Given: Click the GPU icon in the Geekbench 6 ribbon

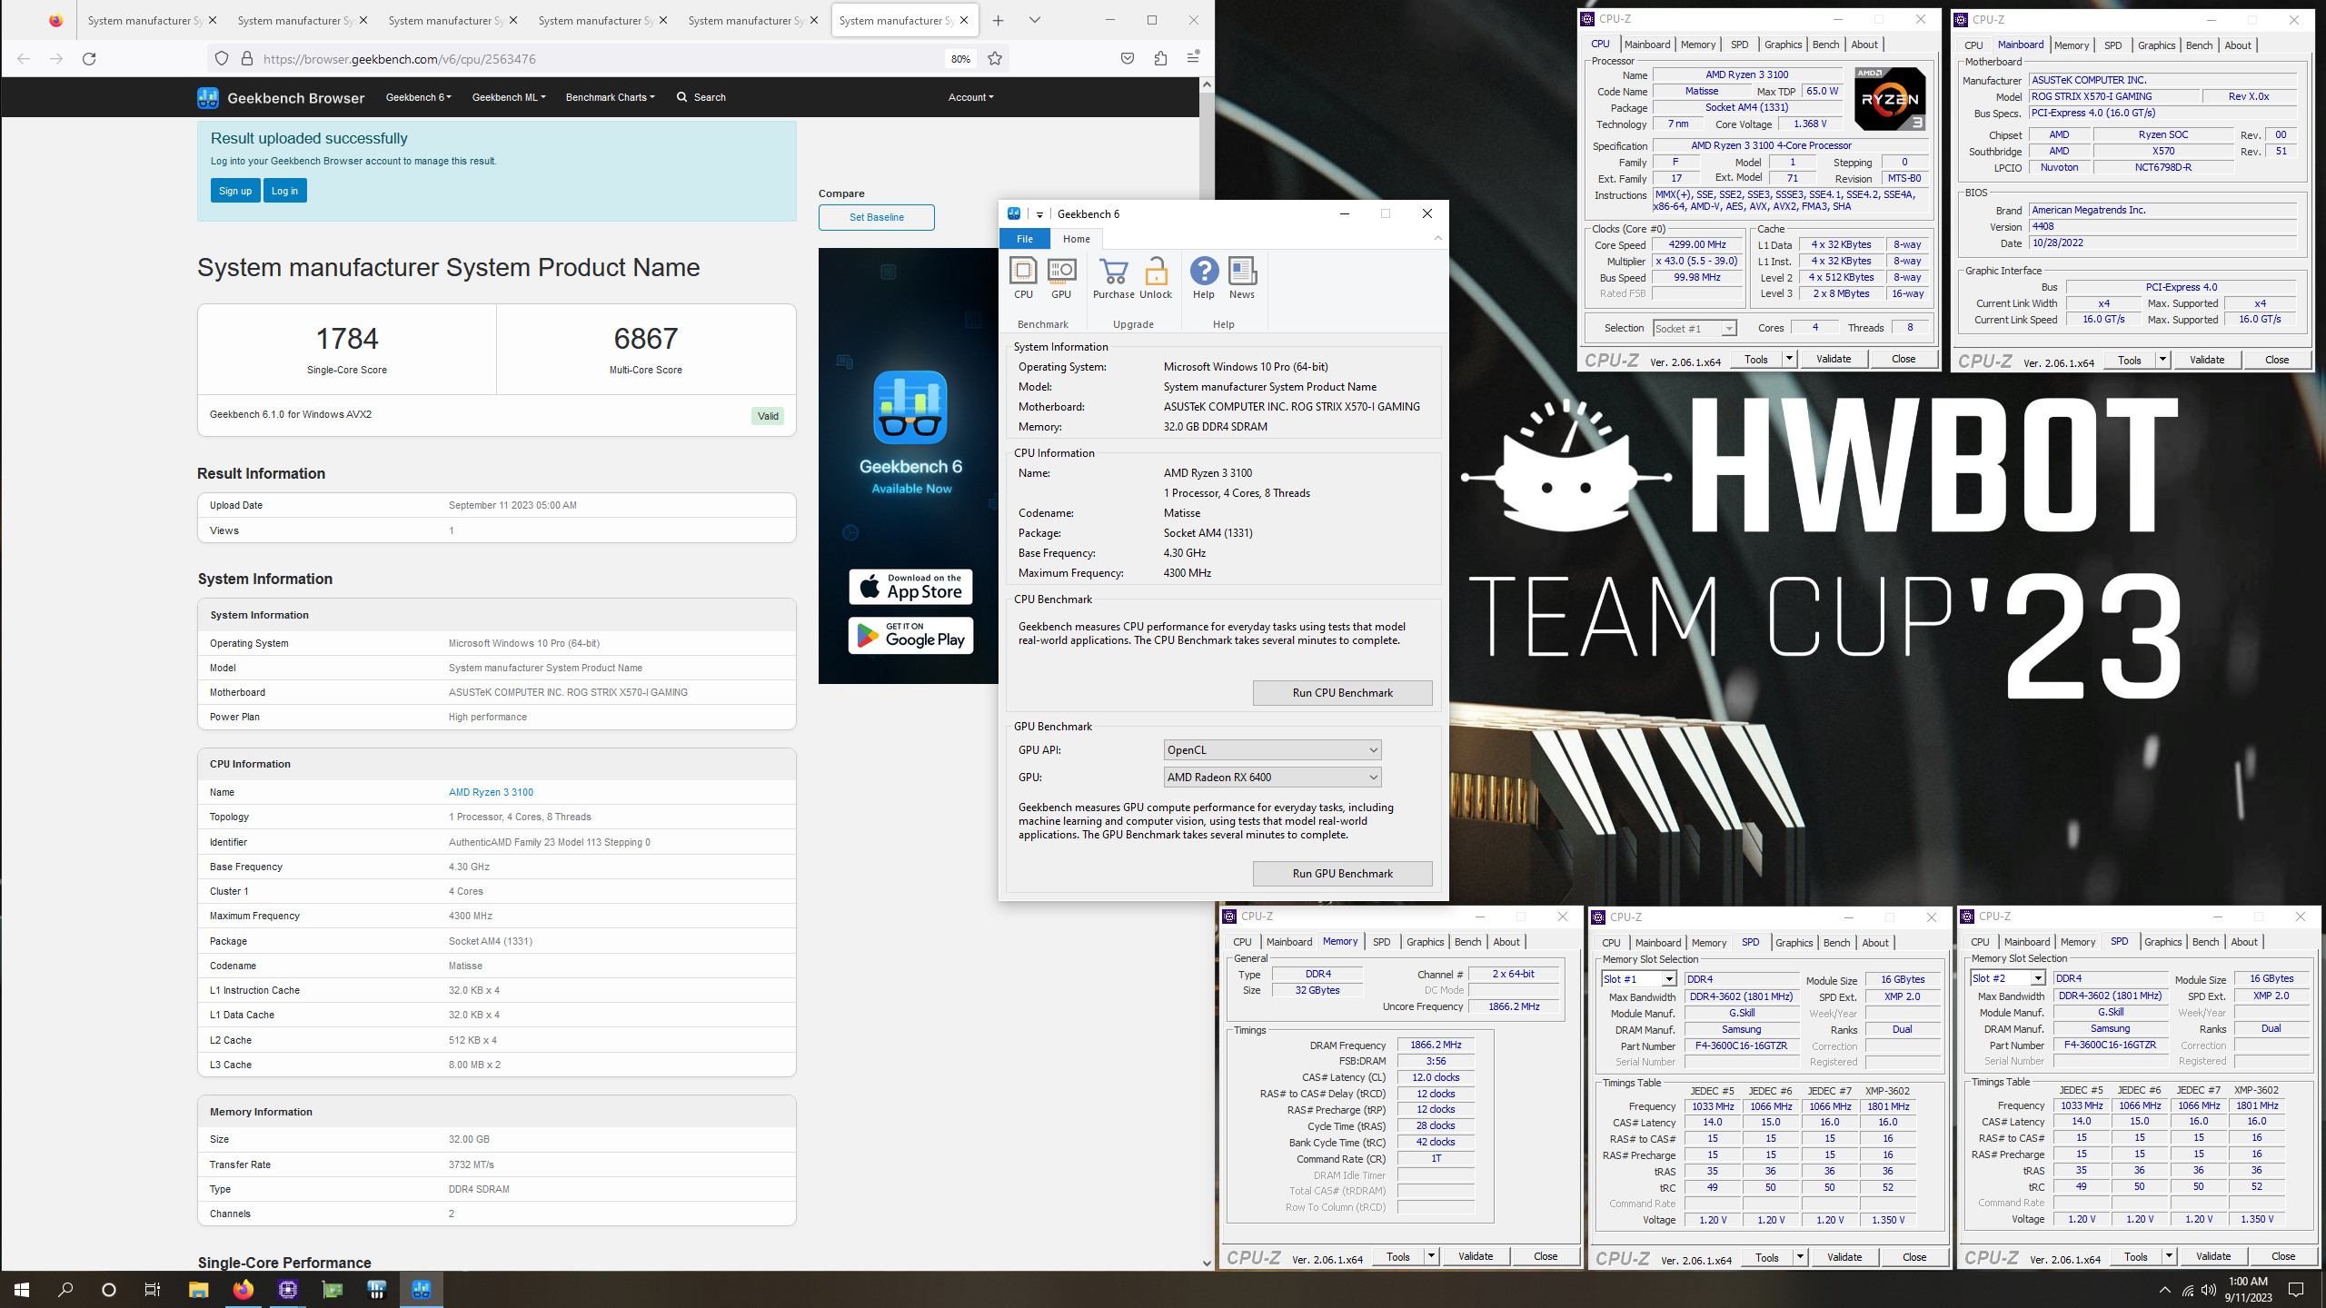Looking at the screenshot, I should 1061,277.
